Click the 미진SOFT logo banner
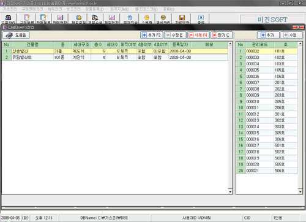Image resolution: width=306 pixels, height=222 pixels. pos(272,20)
